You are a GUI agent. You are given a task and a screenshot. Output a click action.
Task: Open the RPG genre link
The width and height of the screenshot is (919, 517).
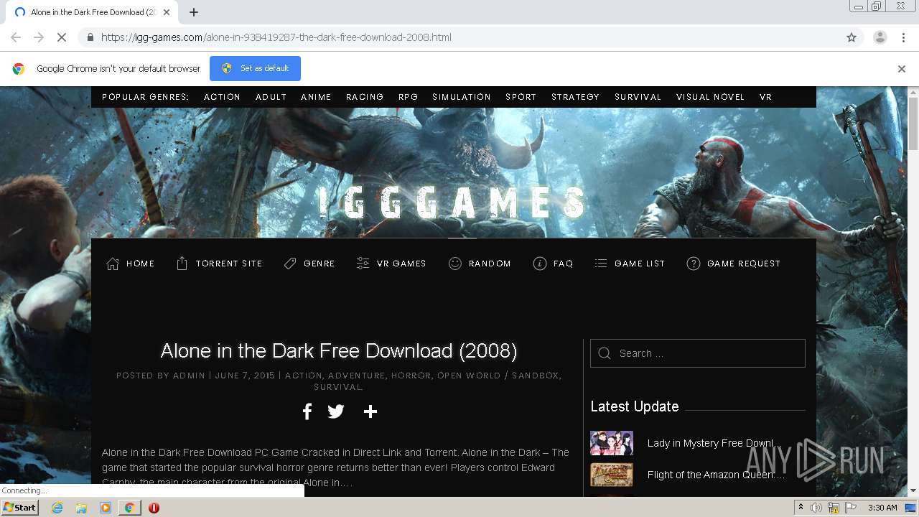[408, 97]
